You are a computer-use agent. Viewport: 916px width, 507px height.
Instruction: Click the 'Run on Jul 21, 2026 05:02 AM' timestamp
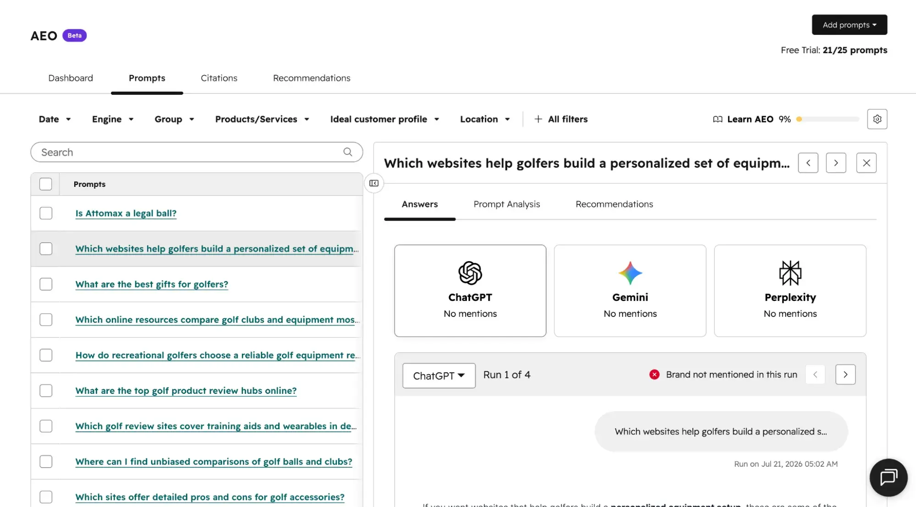(786, 464)
